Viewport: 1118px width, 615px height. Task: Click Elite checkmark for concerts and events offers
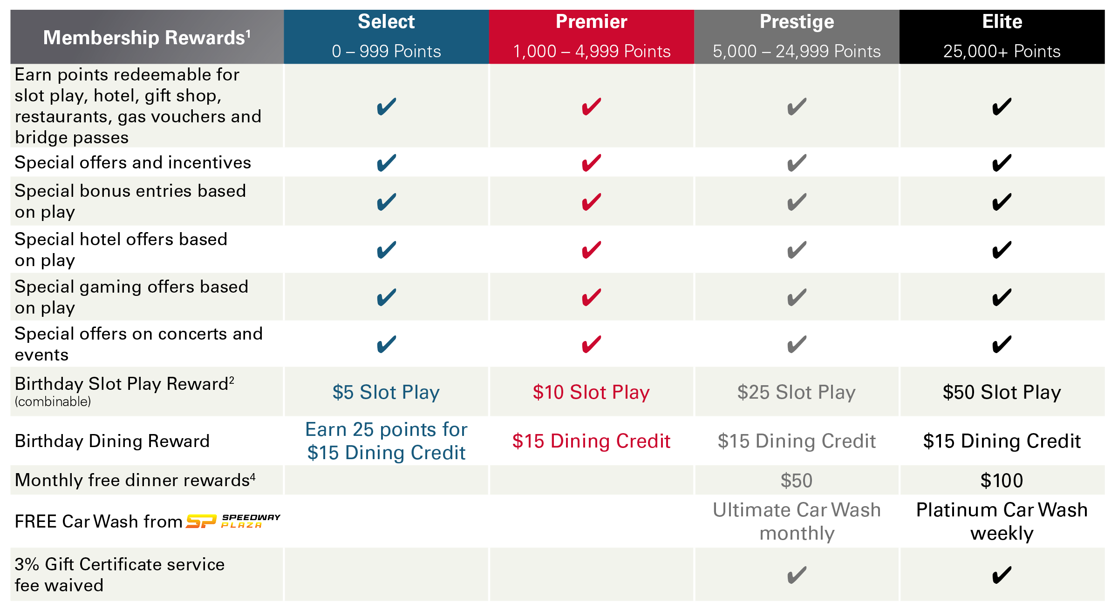click(x=1002, y=344)
